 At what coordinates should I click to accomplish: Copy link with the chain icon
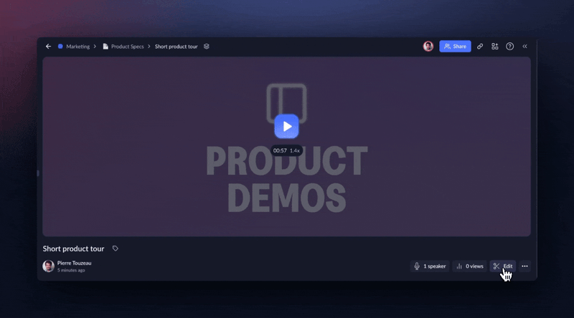(x=480, y=47)
